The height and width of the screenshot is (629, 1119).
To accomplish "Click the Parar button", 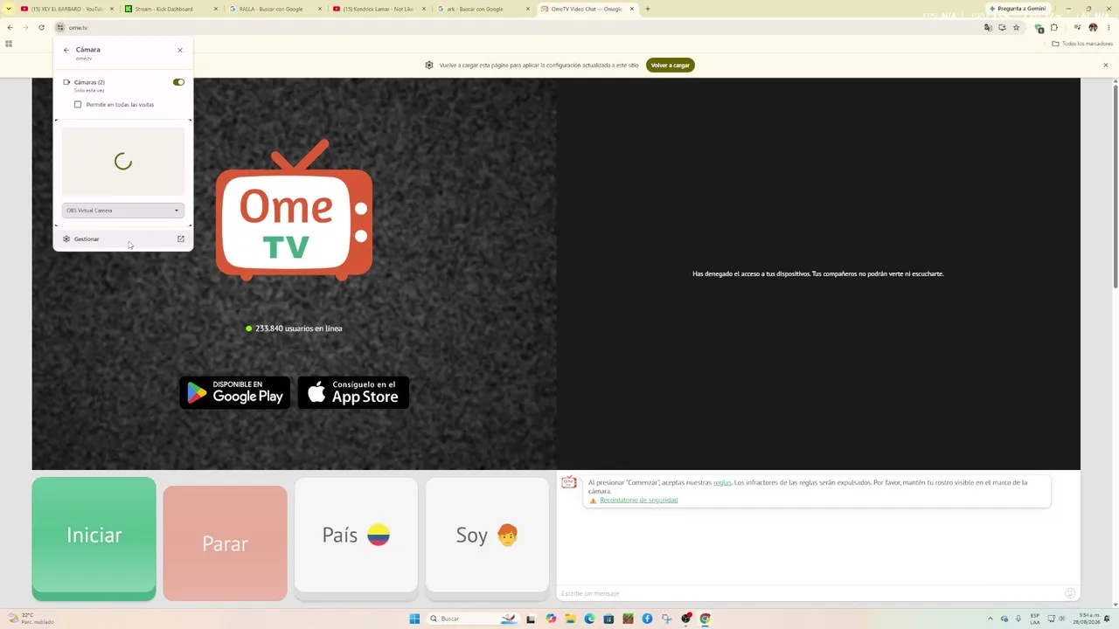I will pos(225,543).
